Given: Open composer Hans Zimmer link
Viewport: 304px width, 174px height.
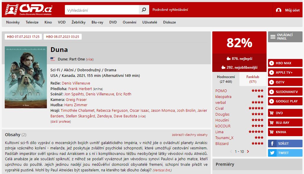Looking at the screenshot, I should coord(76,105).
